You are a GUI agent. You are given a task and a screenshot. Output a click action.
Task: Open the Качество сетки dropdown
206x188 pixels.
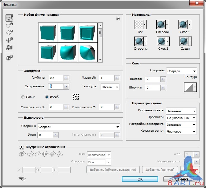point(181,131)
